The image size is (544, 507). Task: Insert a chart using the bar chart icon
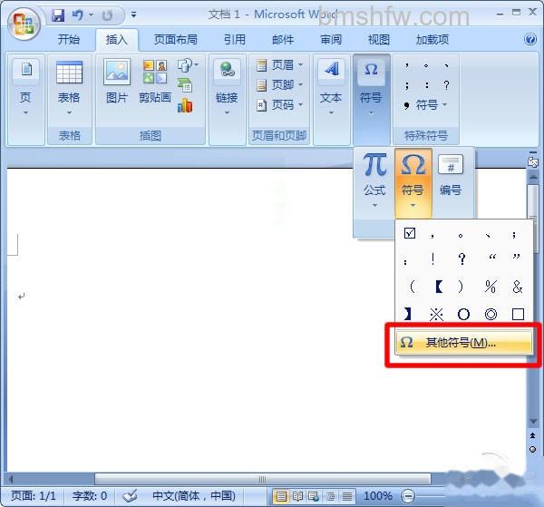click(185, 105)
